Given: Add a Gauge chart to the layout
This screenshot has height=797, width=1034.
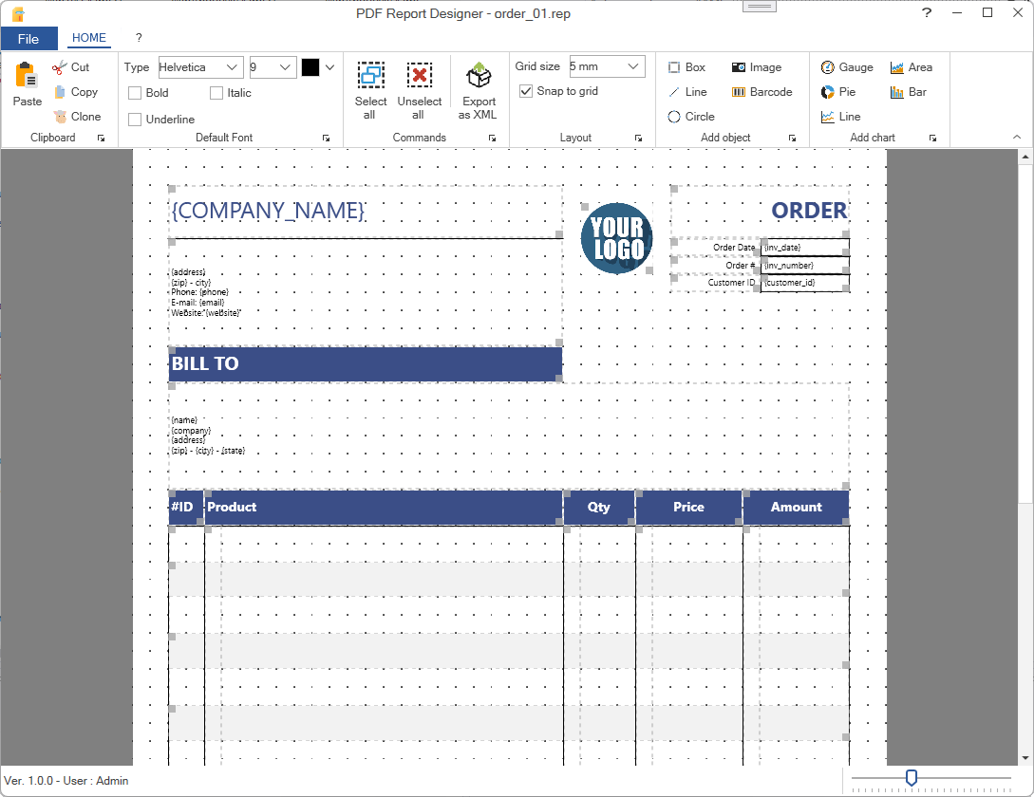Looking at the screenshot, I should tap(845, 67).
